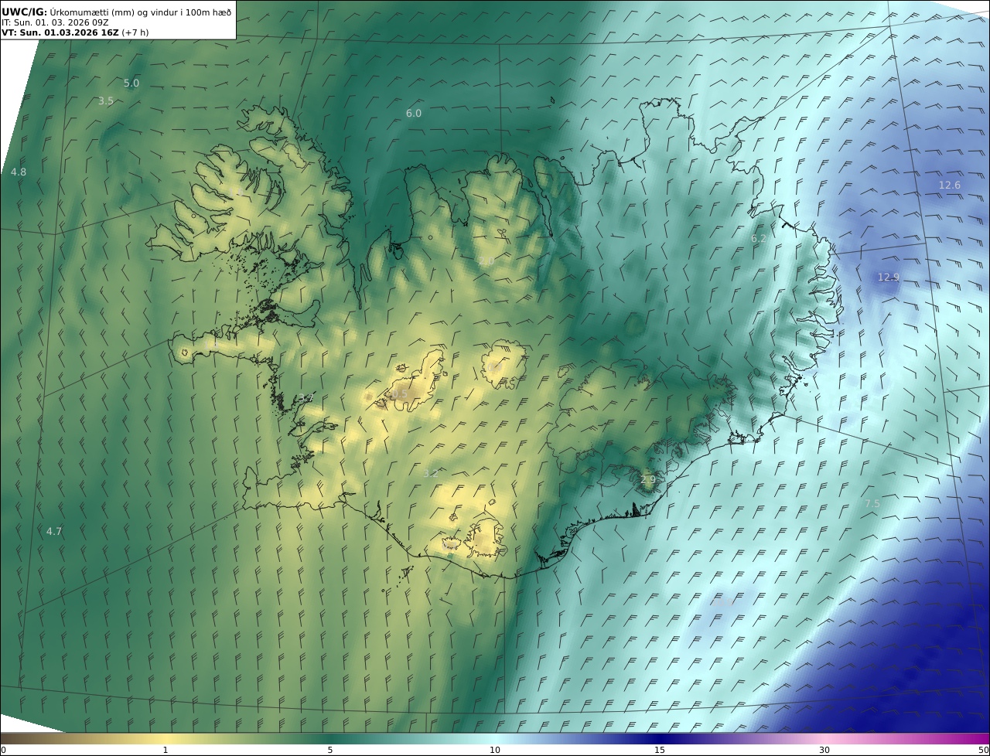Screen dimensions: 990x756
Task: Click the colorbar tick label 15
Action: tap(660, 750)
